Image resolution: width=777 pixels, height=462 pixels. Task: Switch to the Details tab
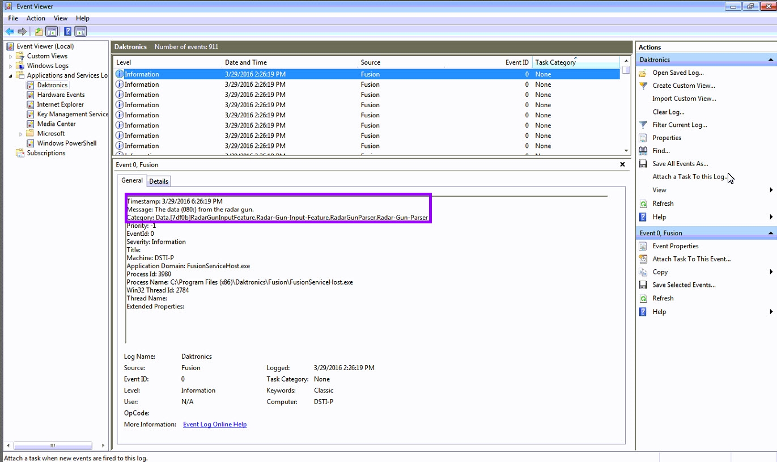[x=159, y=181]
